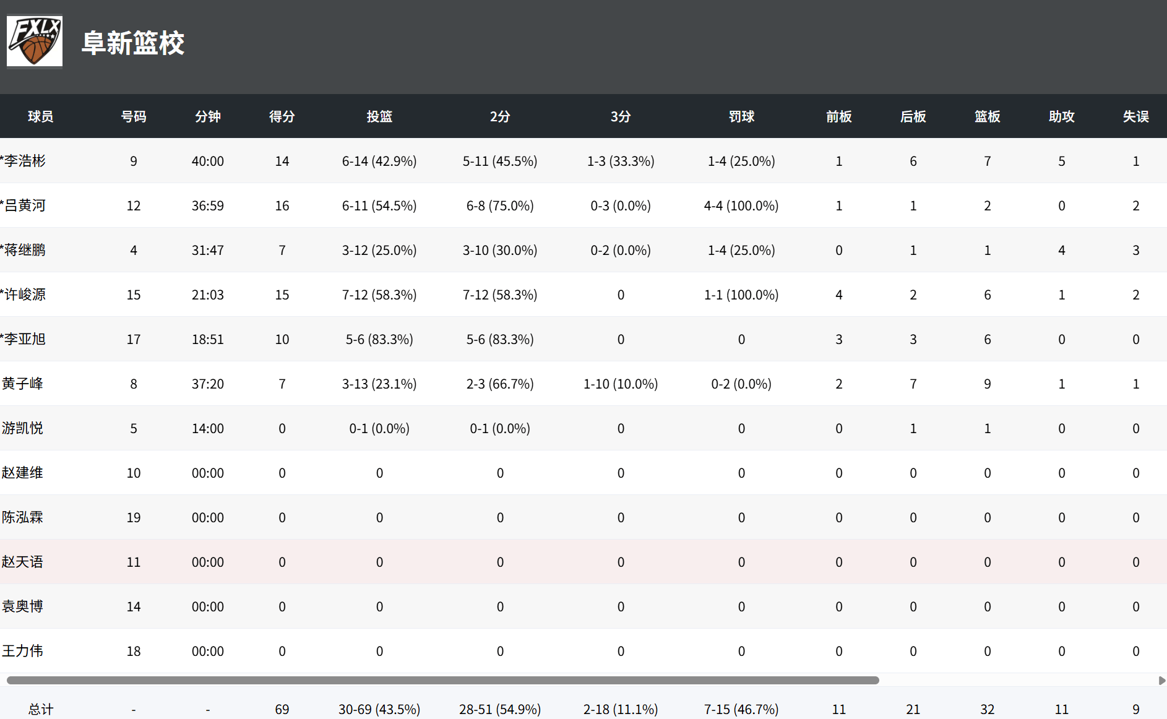Image resolution: width=1167 pixels, height=719 pixels.
Task: Click total points value 69
Action: [x=282, y=710]
